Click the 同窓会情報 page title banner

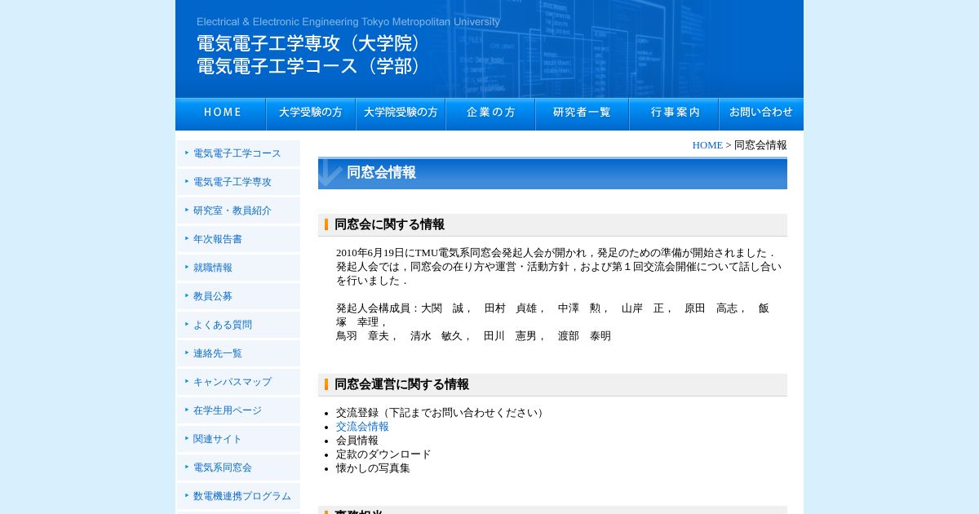click(x=552, y=173)
